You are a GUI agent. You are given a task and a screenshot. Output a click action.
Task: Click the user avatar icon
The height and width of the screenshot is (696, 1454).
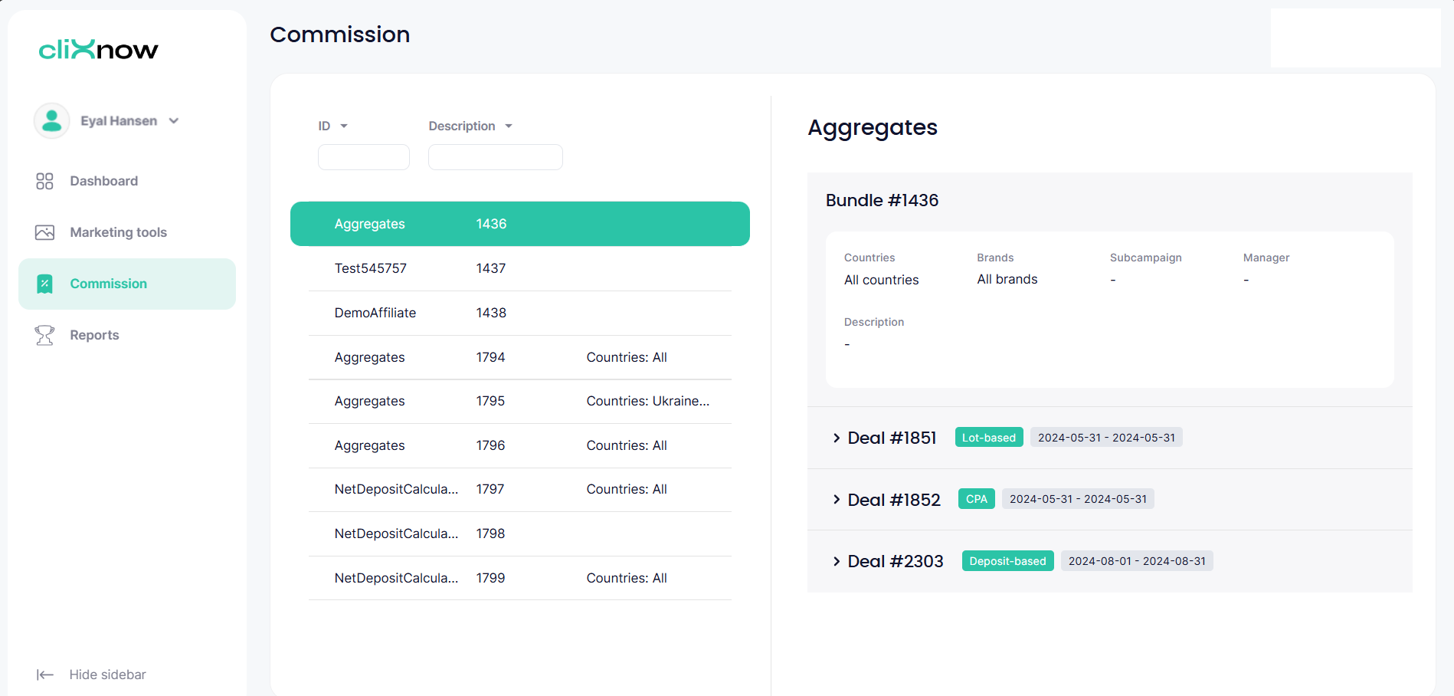51,121
